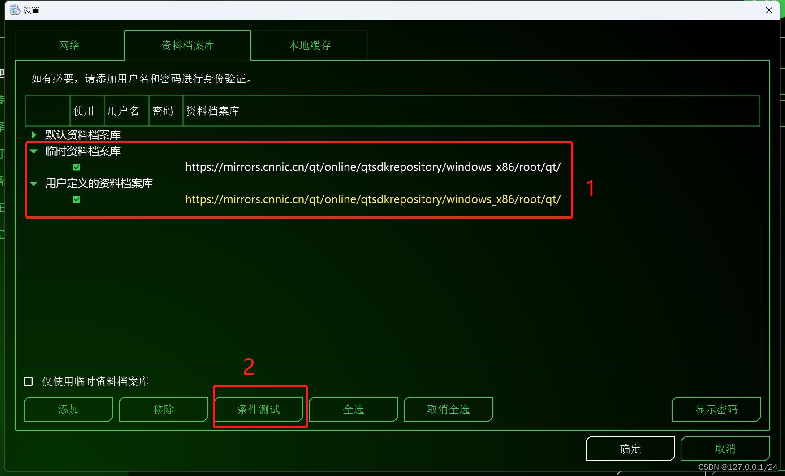Click the 用户名 column header

(x=127, y=111)
